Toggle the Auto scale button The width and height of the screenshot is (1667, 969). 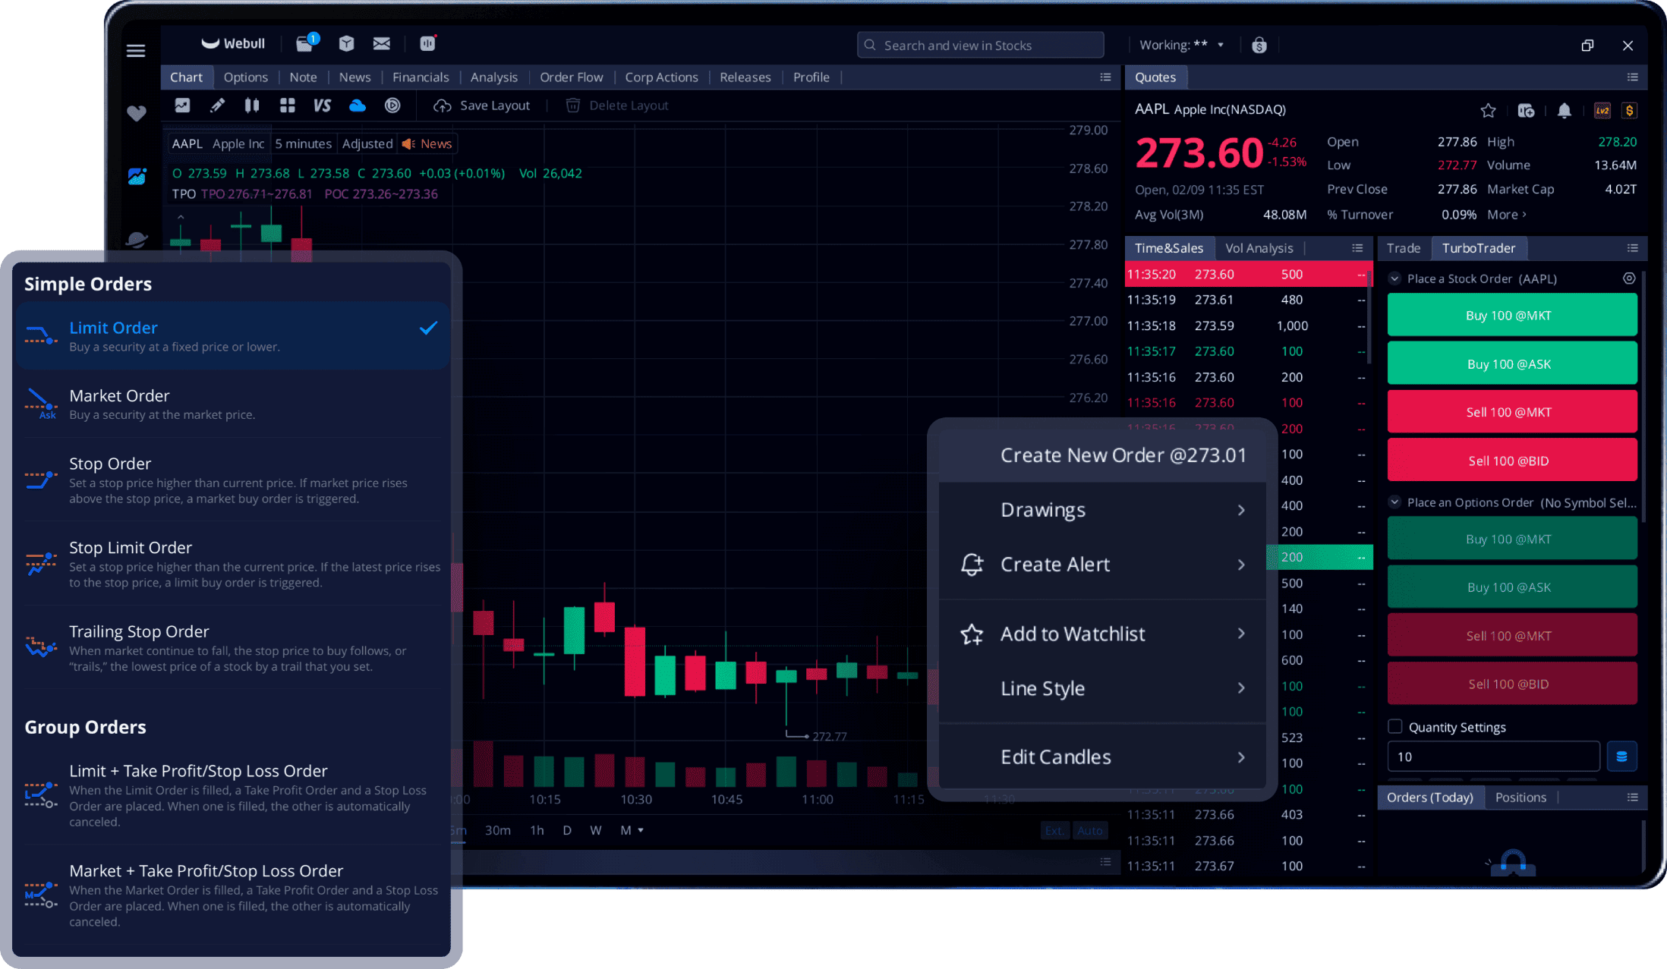click(1089, 831)
